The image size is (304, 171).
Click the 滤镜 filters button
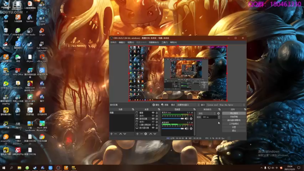[165, 105]
